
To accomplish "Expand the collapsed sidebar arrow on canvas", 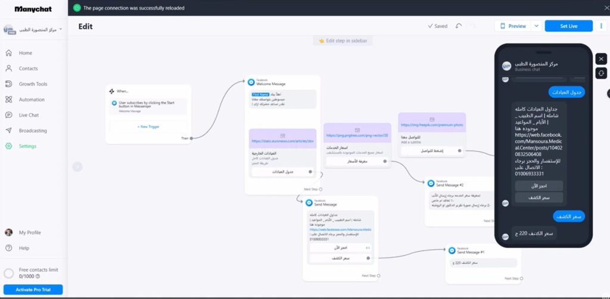I will (x=77, y=167).
